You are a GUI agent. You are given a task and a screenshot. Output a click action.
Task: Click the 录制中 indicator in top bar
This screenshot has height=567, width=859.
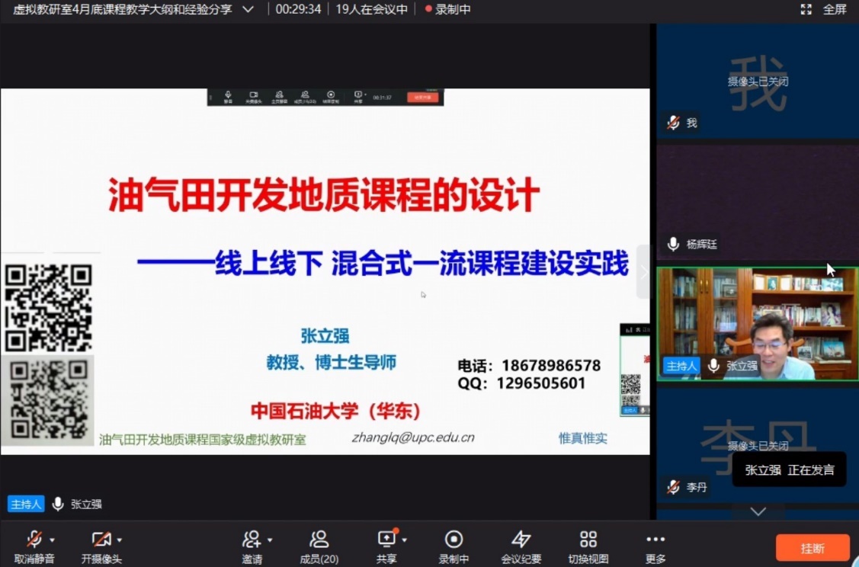tap(448, 10)
